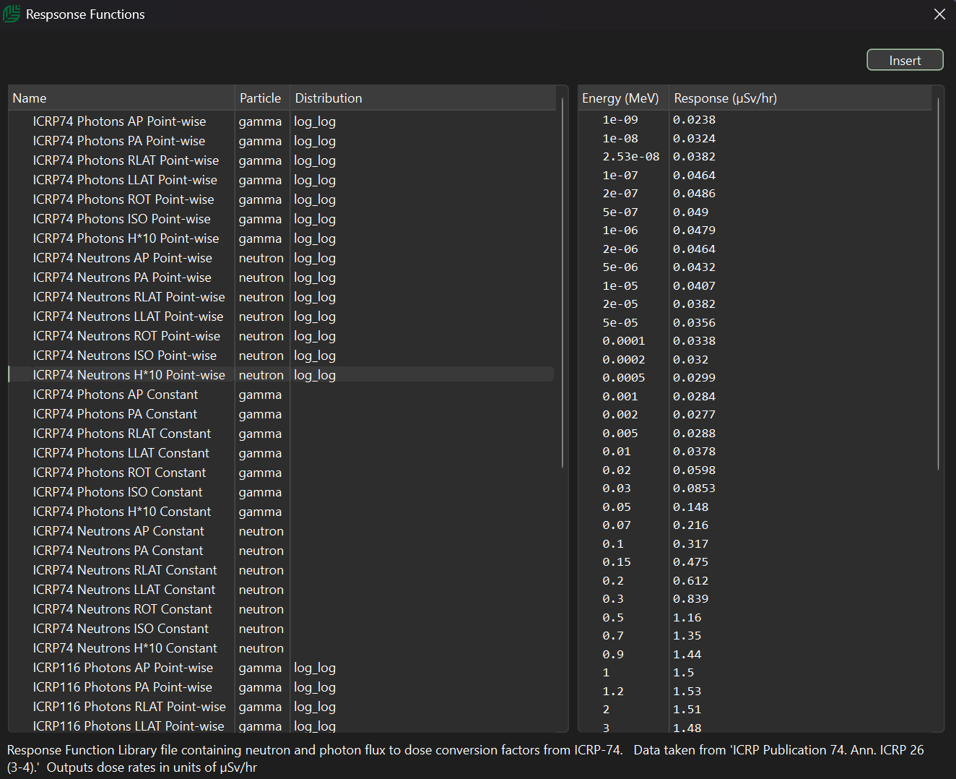Click energy value 0.0005

(x=624, y=378)
